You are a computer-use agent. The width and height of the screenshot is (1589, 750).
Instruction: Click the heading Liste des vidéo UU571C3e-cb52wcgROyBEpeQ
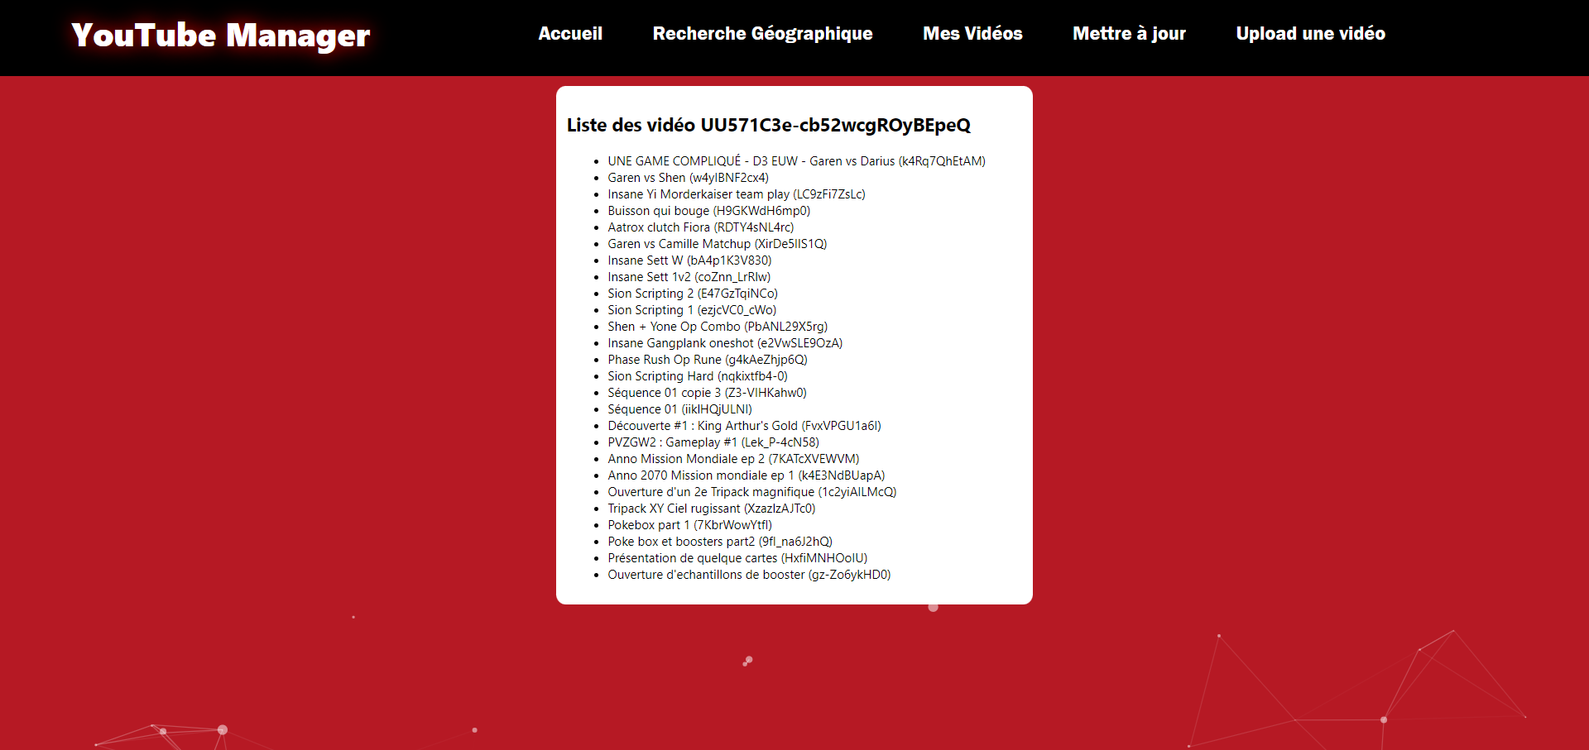click(769, 125)
